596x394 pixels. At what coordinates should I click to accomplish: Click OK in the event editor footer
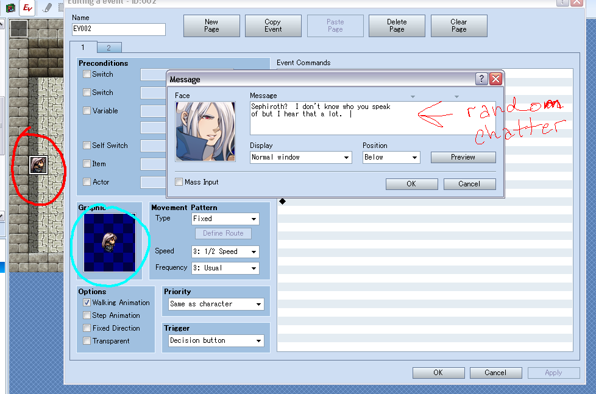pos(438,373)
